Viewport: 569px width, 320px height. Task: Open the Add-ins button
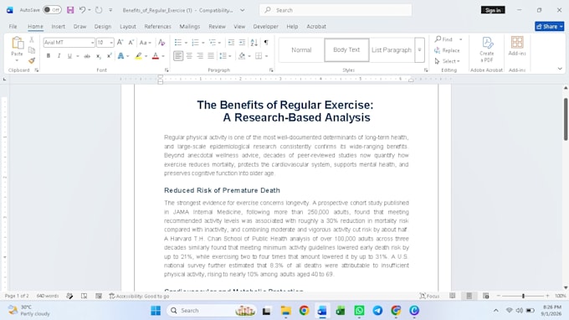[x=517, y=46]
